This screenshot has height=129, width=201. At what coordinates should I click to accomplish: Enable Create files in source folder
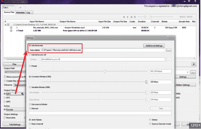tap(5, 81)
